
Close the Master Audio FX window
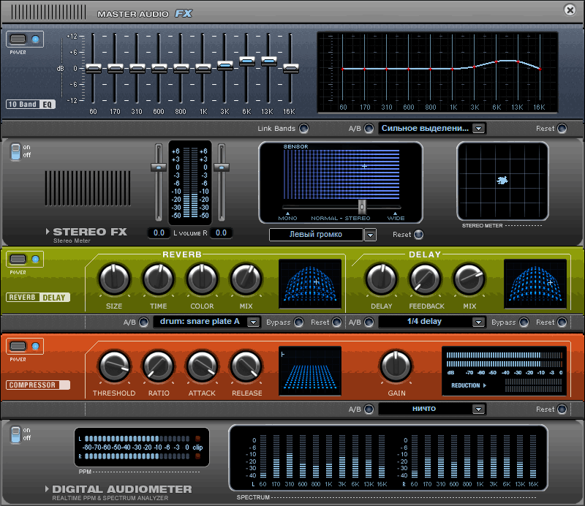[570, 10]
